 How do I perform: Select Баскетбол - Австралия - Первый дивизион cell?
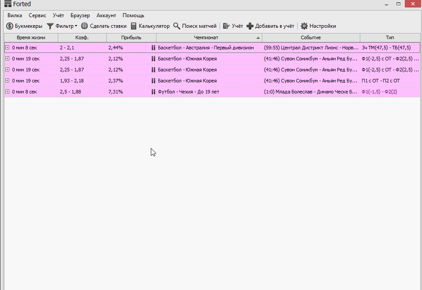(206, 48)
